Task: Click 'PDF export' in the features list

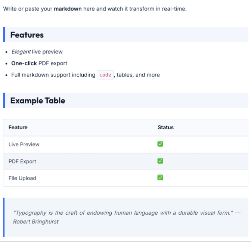Action: [53, 63]
